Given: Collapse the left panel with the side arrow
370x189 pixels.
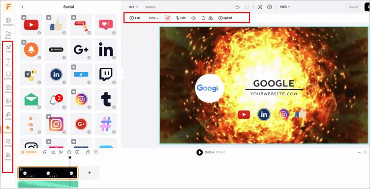Looking at the screenshot, I should point(122,74).
